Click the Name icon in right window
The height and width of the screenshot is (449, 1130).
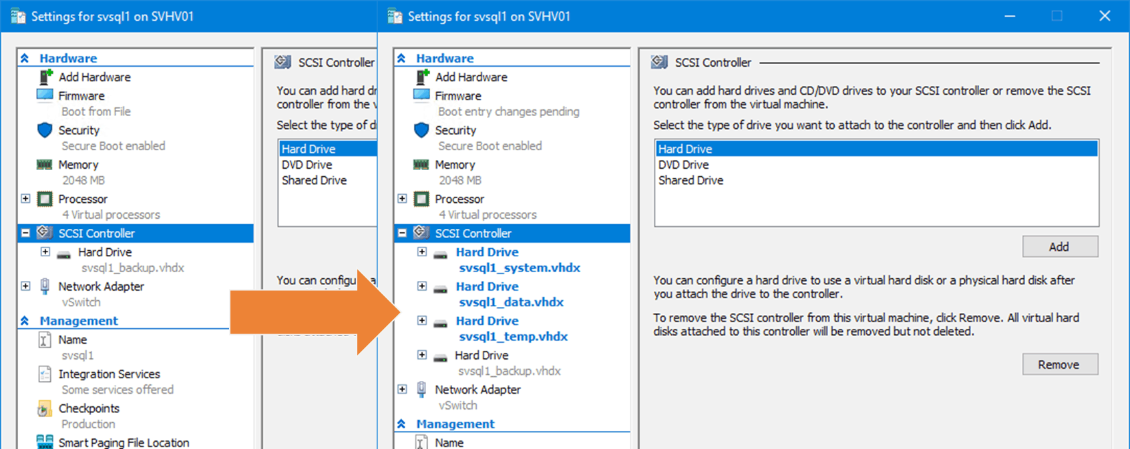click(421, 442)
